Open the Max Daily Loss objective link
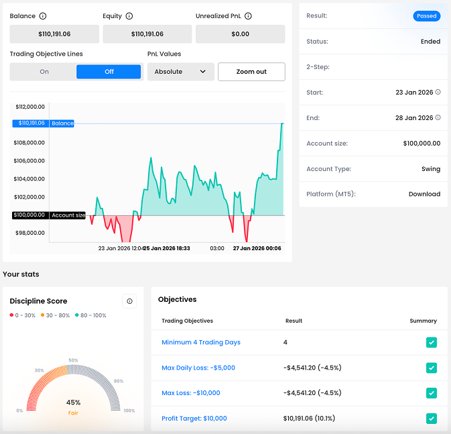This screenshot has width=451, height=434. 198,368
